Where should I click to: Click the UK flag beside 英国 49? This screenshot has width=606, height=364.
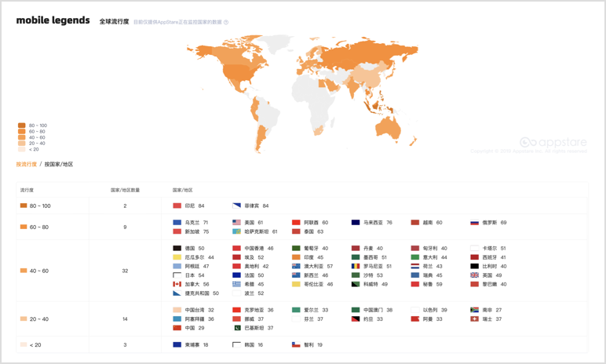tap(476, 275)
